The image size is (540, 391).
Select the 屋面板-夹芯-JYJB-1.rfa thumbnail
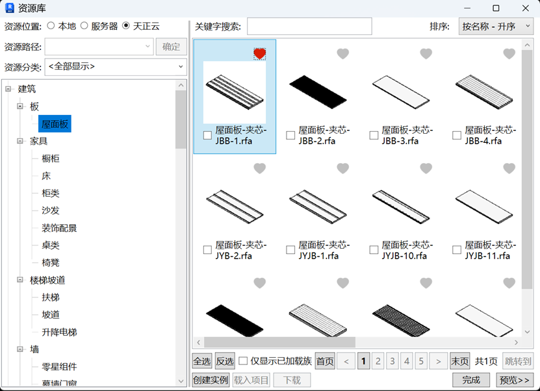[318, 207]
